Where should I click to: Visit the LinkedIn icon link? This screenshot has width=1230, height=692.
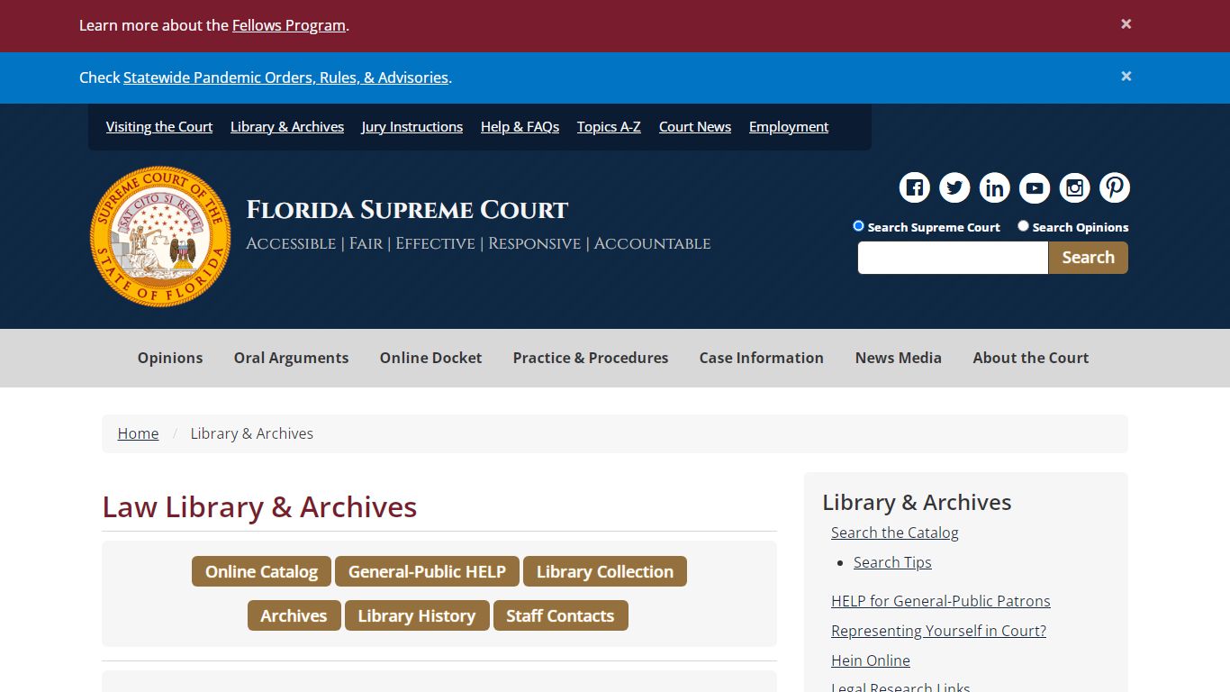[x=995, y=187]
